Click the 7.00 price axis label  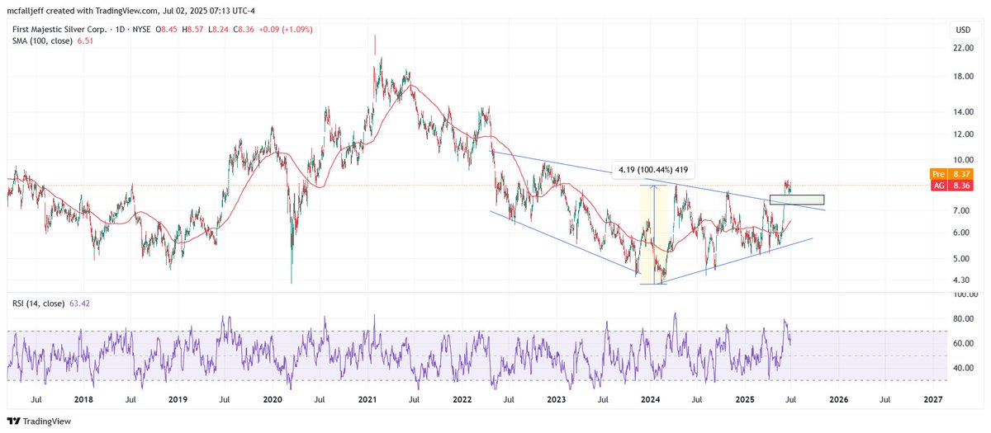(962, 211)
